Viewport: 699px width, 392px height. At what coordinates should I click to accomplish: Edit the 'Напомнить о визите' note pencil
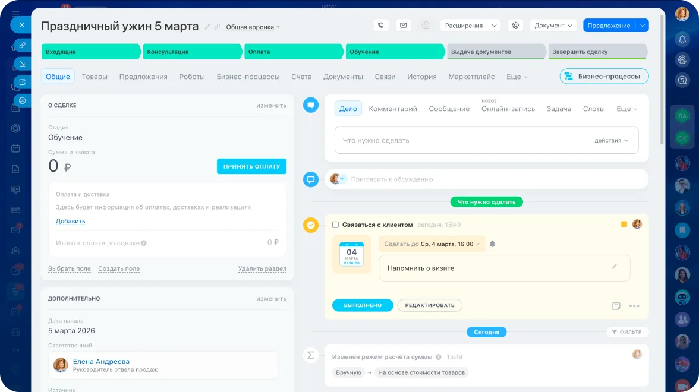click(x=615, y=267)
